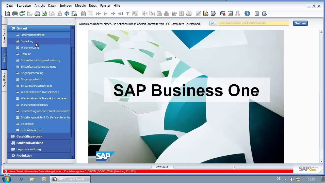This screenshot has height=183, width=325.
Task: Click the Suchen button
Action: click(300, 23)
